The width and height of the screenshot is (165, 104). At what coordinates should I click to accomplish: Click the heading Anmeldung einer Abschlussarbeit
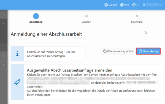pyautogui.click(x=46, y=34)
